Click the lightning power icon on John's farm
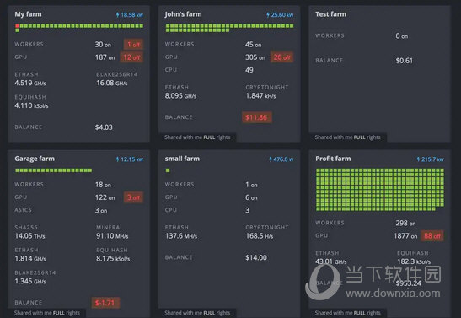This screenshot has height=318, width=461. [268, 14]
